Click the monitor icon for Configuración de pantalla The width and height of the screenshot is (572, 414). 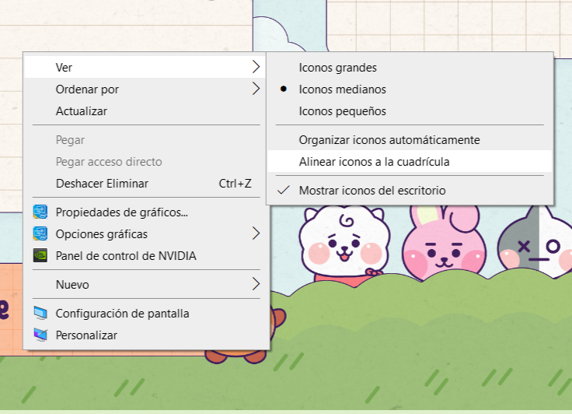pyautogui.click(x=40, y=313)
